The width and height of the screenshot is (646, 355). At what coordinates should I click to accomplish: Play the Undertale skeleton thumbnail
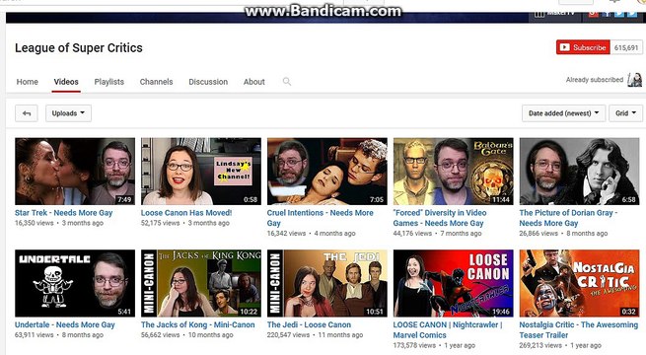coord(75,283)
